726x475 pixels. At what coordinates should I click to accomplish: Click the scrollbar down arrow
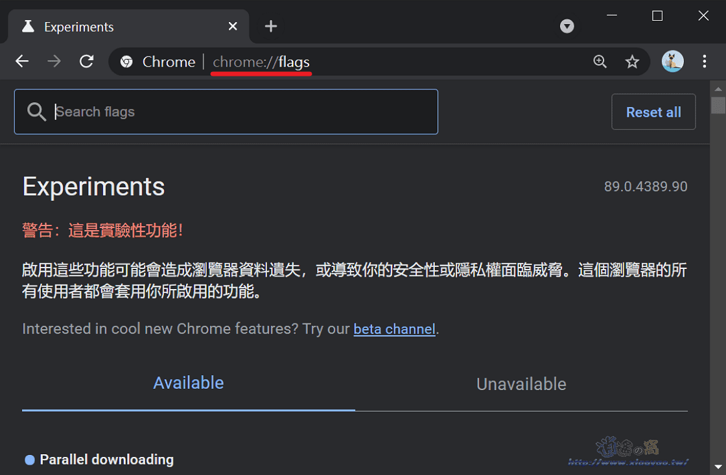tap(718, 468)
